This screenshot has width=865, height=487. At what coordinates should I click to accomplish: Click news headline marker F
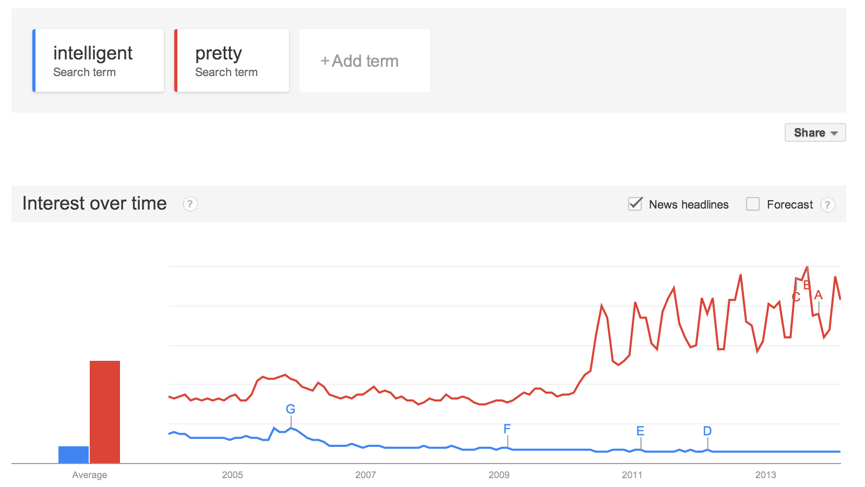point(507,429)
